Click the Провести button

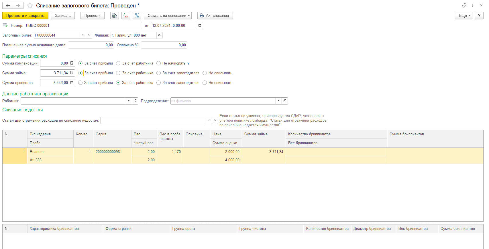(x=93, y=15)
